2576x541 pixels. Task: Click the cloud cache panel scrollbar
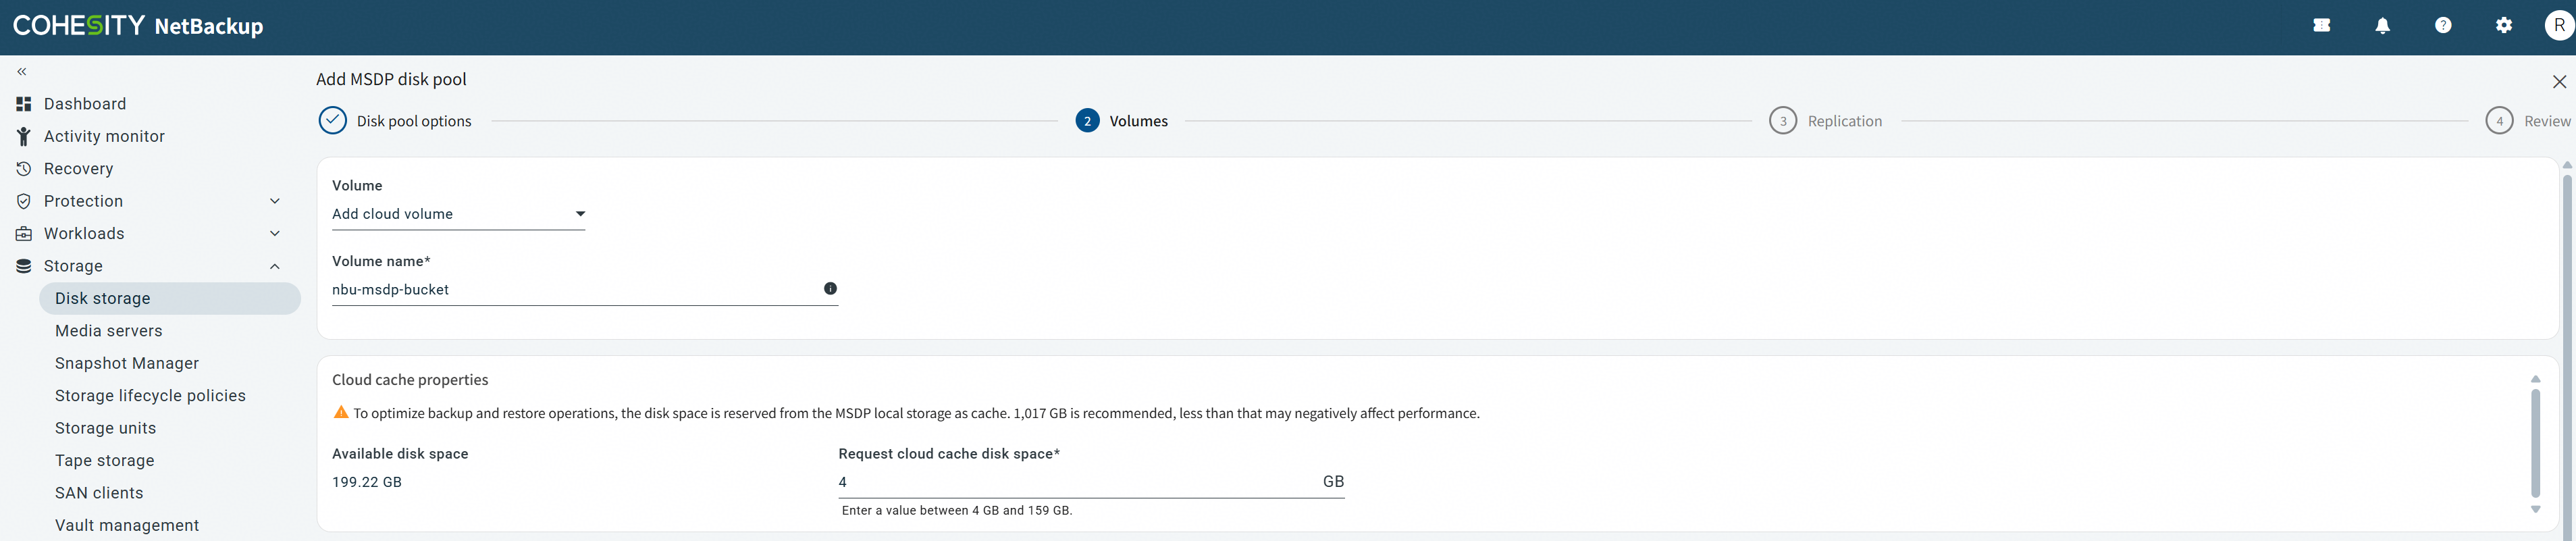point(2535,443)
